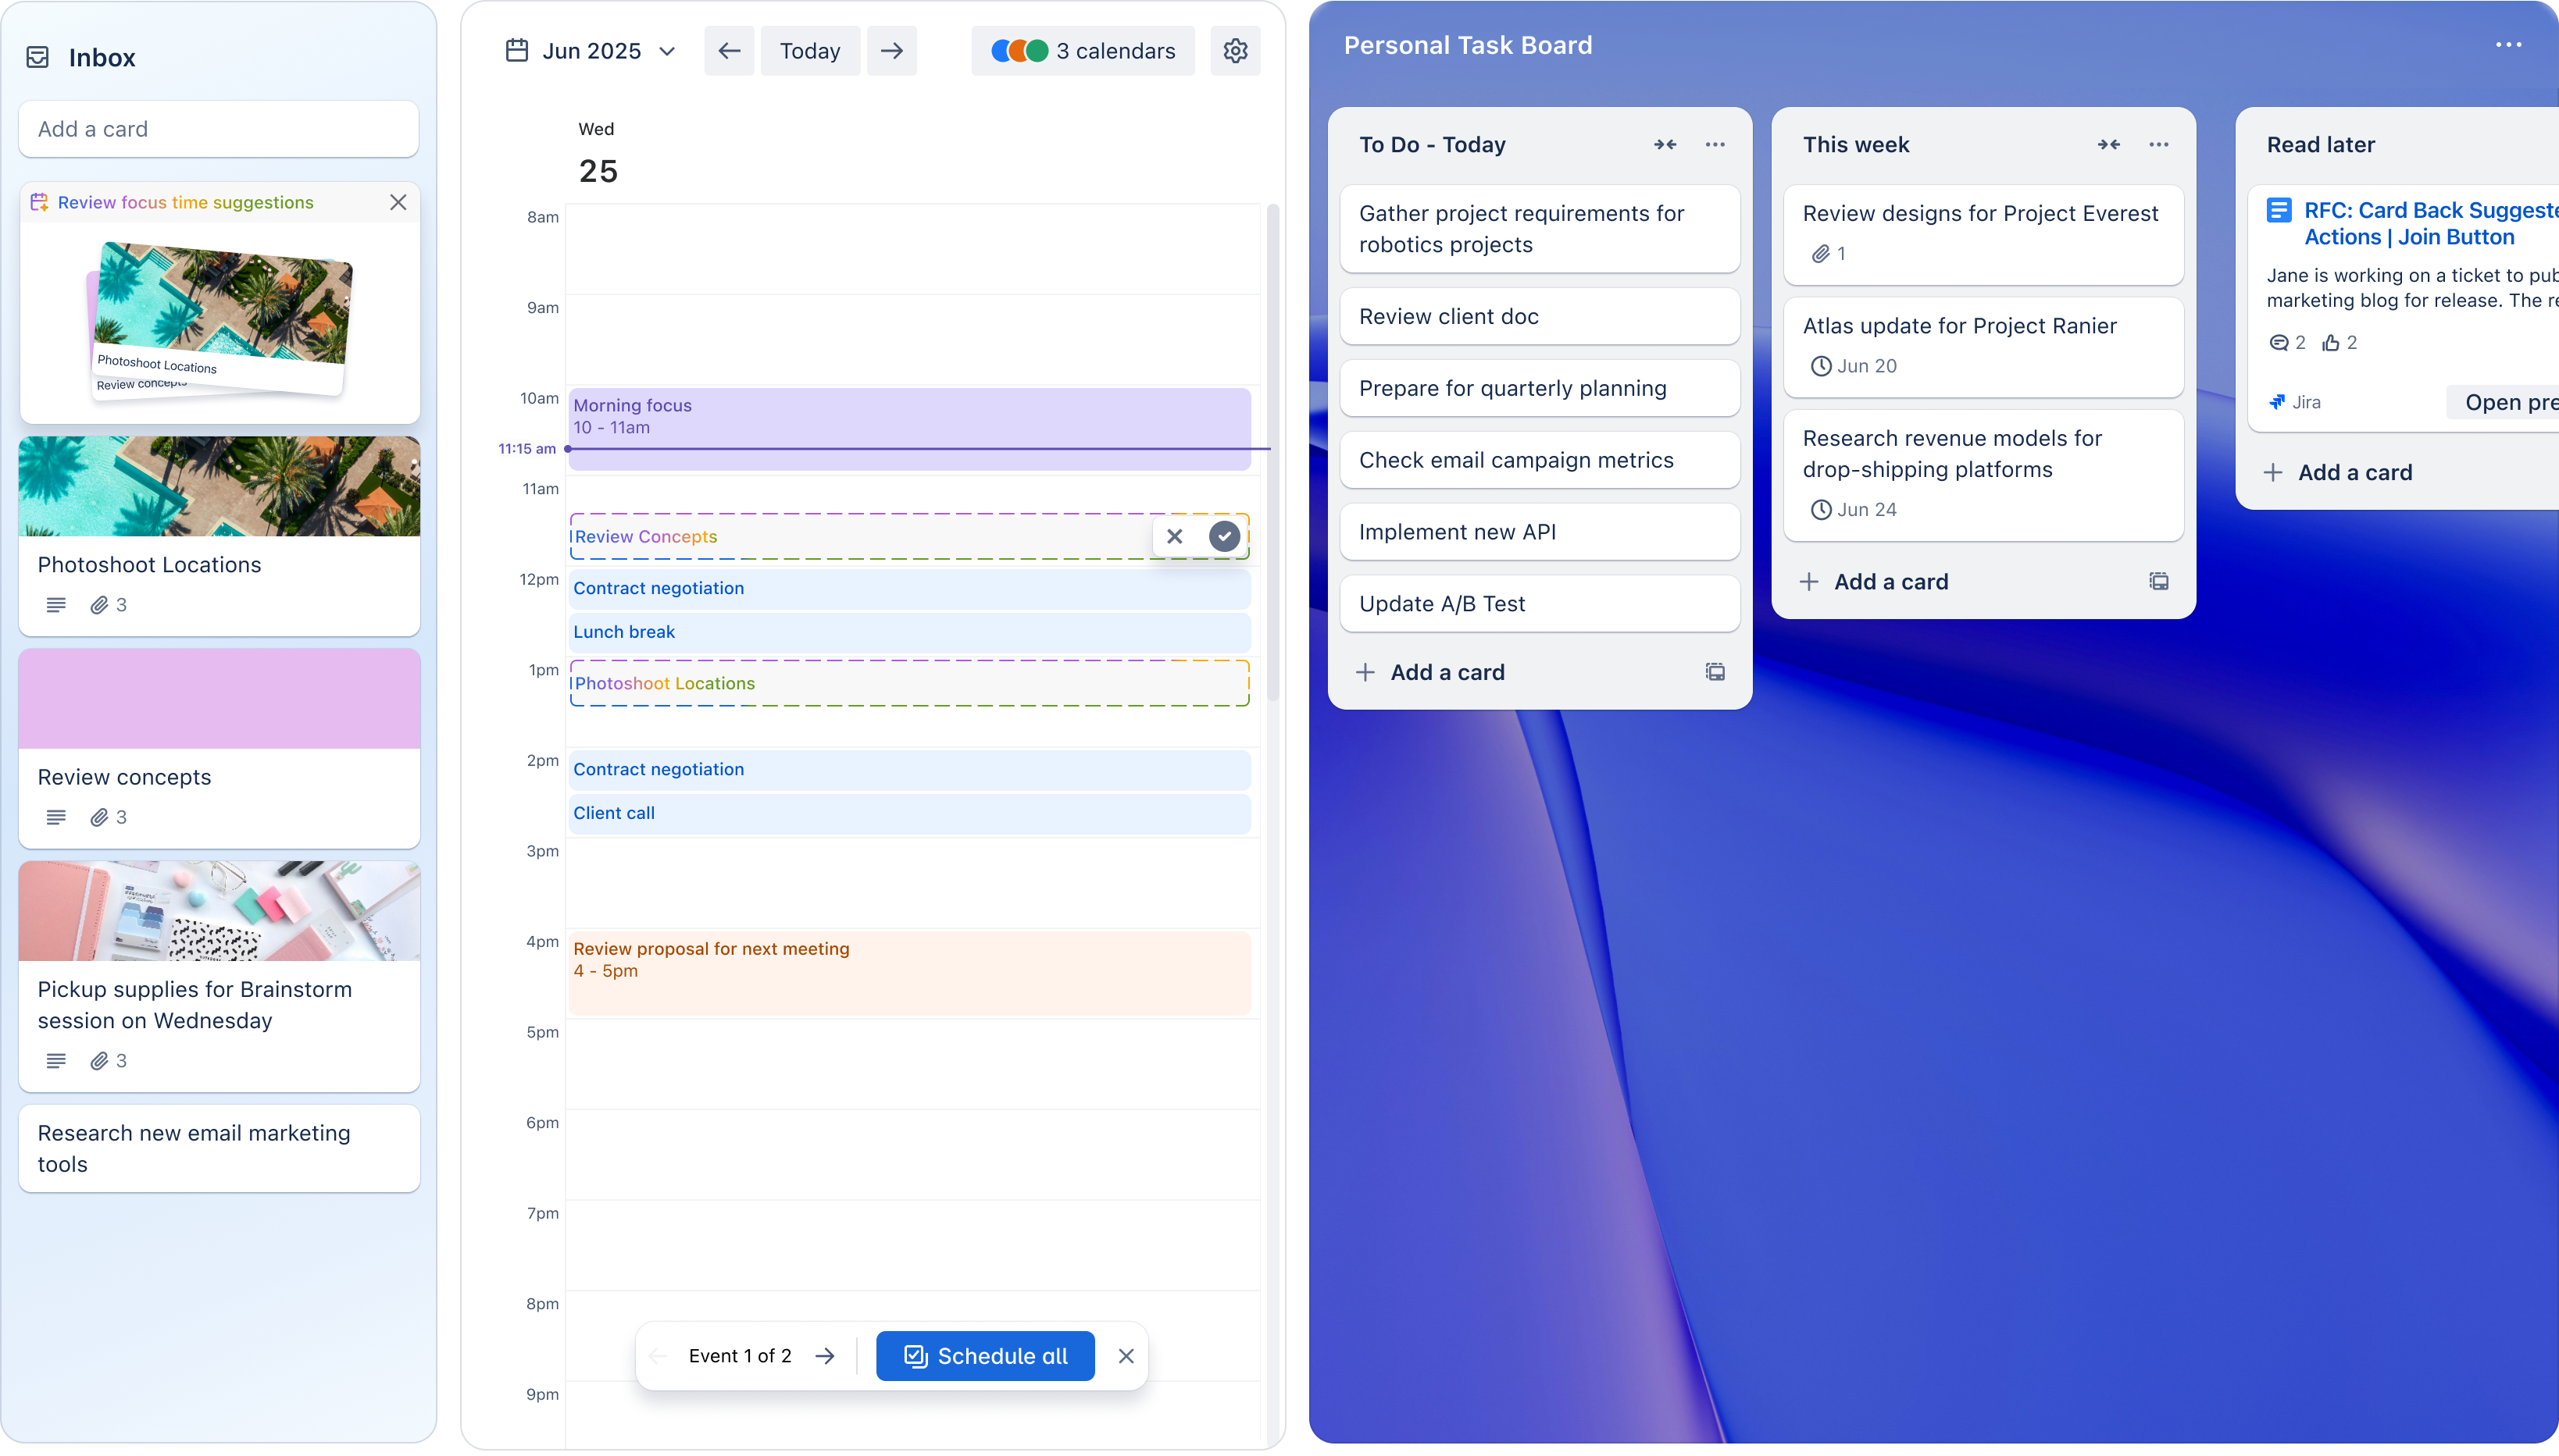The height and width of the screenshot is (1456, 2559).
Task: Create card from template in This week
Action: tap(2159, 582)
